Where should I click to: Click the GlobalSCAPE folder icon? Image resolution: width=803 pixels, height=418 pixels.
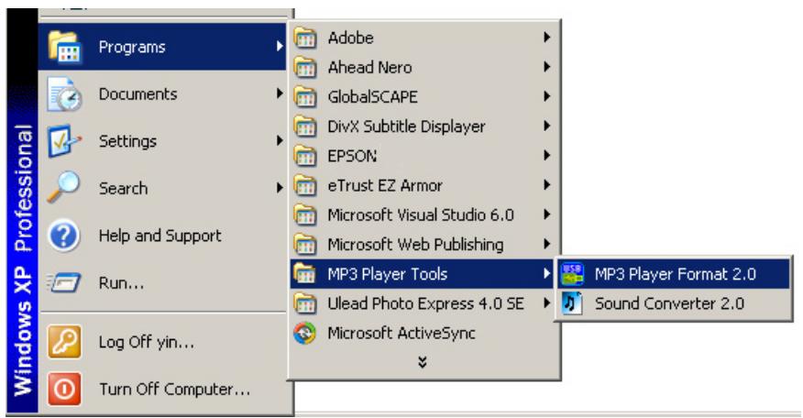click(x=305, y=97)
